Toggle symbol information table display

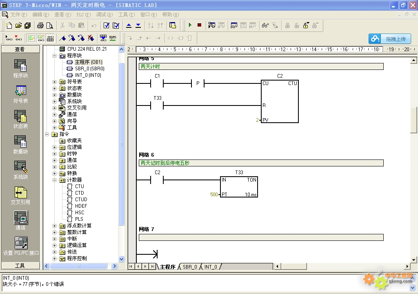coord(50,38)
